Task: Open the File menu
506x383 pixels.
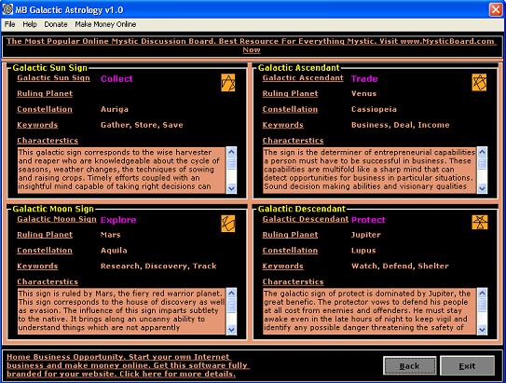Action: click(x=9, y=24)
